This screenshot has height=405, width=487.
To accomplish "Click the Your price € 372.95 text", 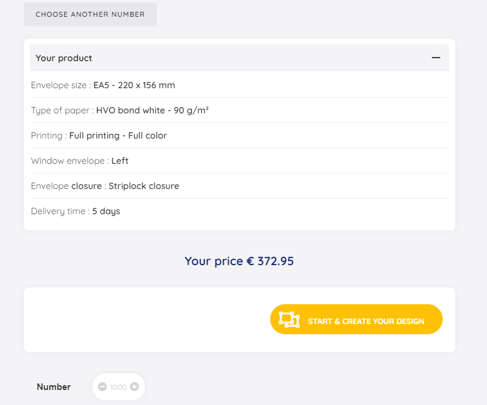I will tap(239, 261).
